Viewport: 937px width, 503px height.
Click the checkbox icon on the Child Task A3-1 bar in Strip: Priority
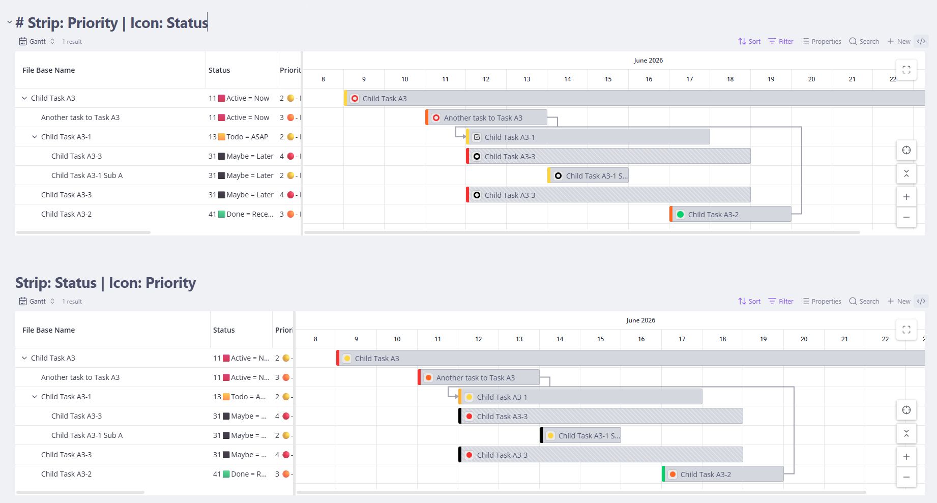pyautogui.click(x=477, y=137)
